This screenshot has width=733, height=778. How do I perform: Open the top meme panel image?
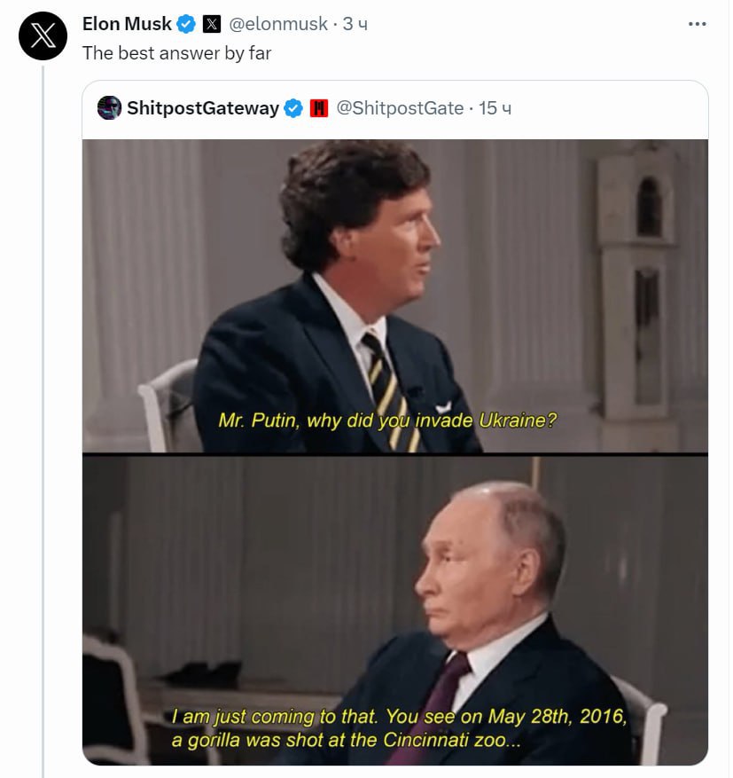click(x=395, y=295)
